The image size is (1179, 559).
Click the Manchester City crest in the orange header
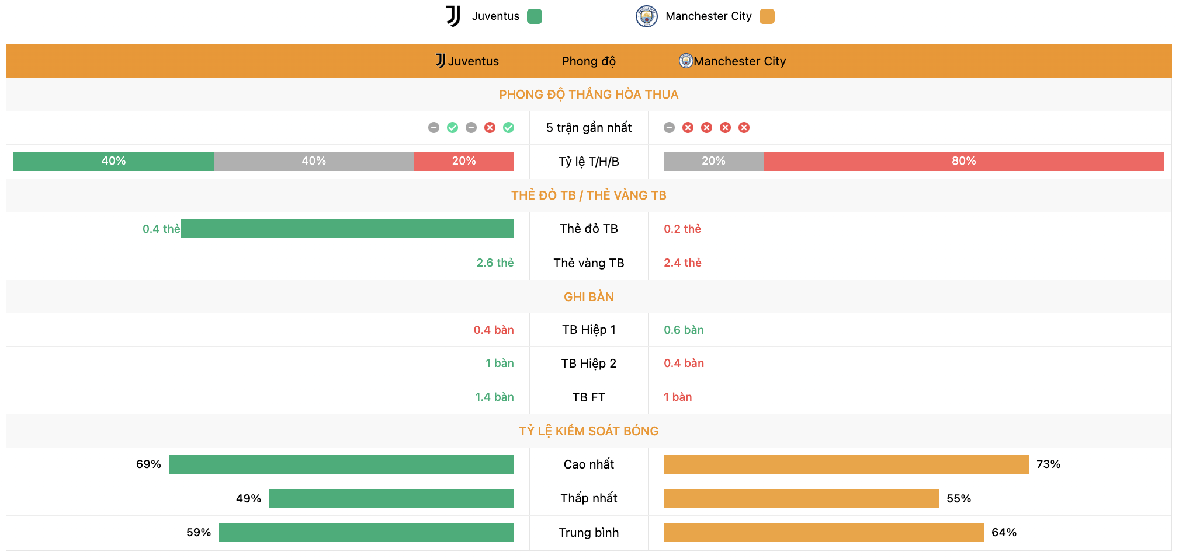coord(685,61)
